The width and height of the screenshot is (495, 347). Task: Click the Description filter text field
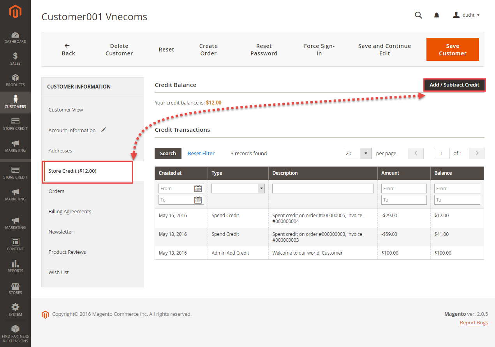[x=322, y=189]
